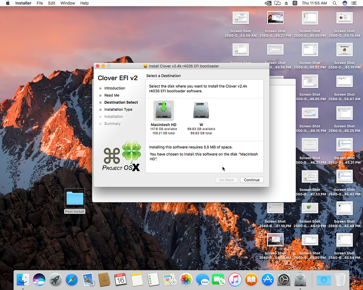
Task: Select Screen Shot ending 46.02 PM thumbnail
Action: [x=310, y=50]
